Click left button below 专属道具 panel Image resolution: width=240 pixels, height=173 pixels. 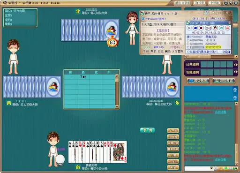[x=198, y=81]
